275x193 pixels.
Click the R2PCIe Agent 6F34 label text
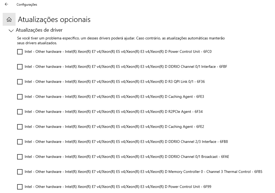click(114, 112)
